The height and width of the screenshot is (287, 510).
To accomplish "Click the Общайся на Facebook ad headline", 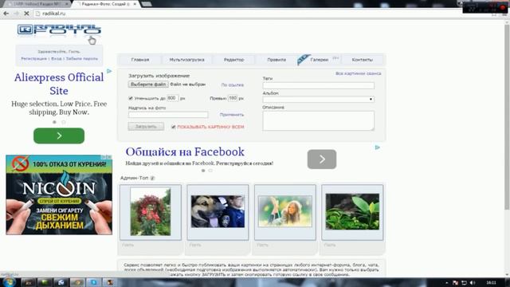I will click(185, 151).
